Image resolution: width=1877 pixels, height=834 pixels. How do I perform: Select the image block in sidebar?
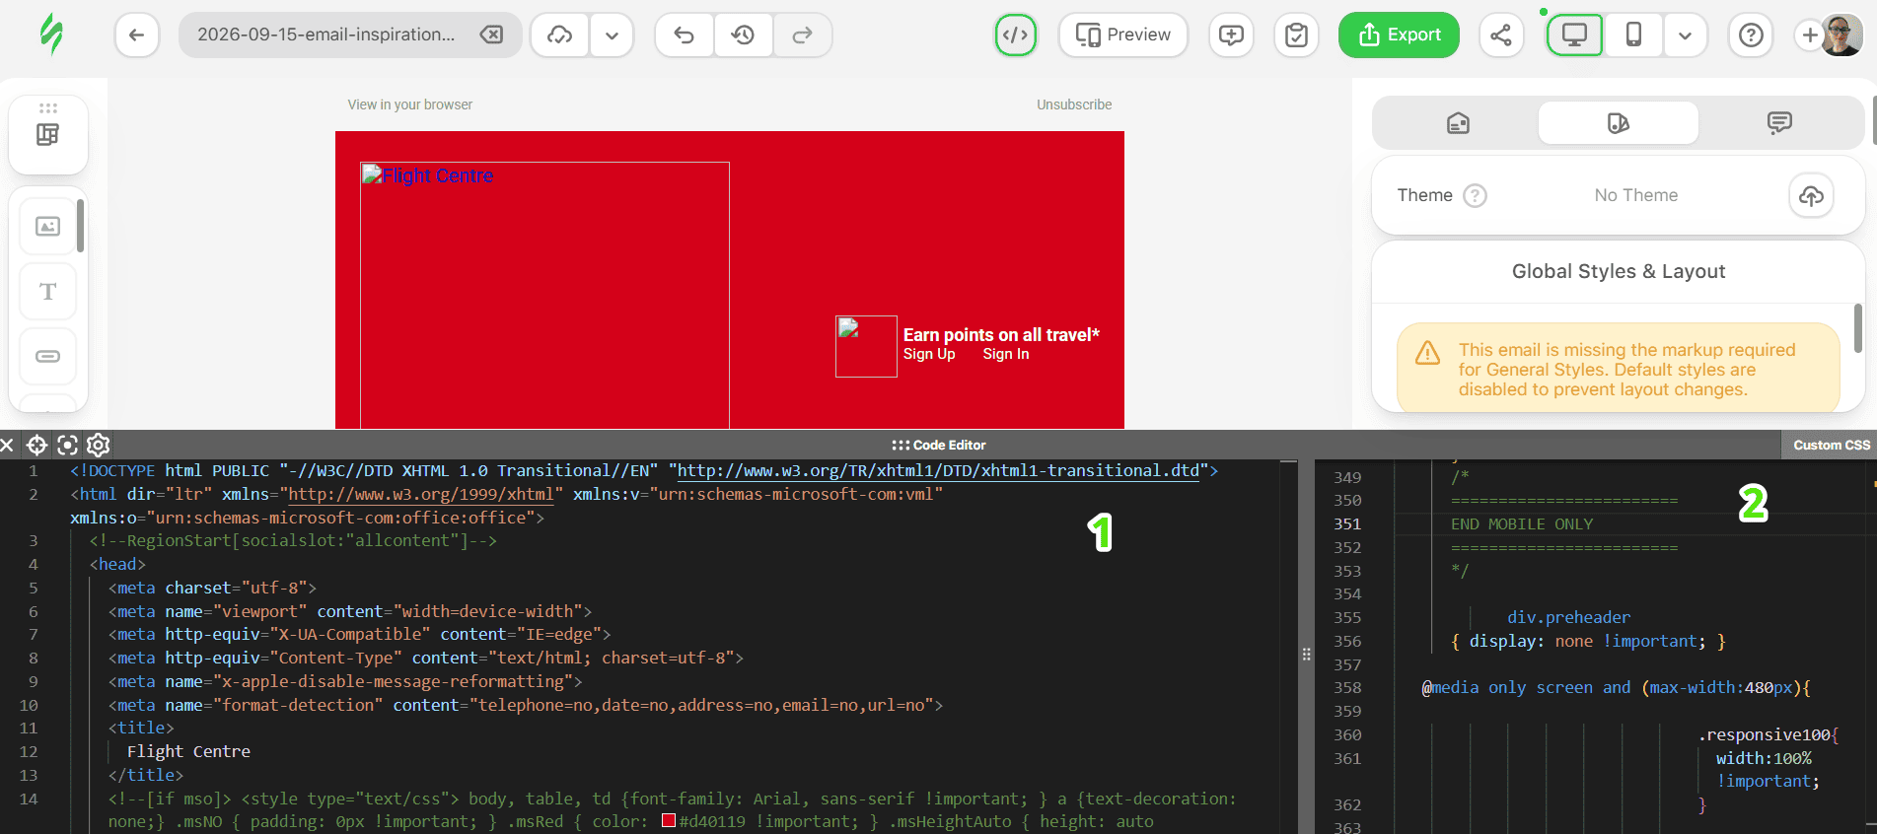[48, 227]
